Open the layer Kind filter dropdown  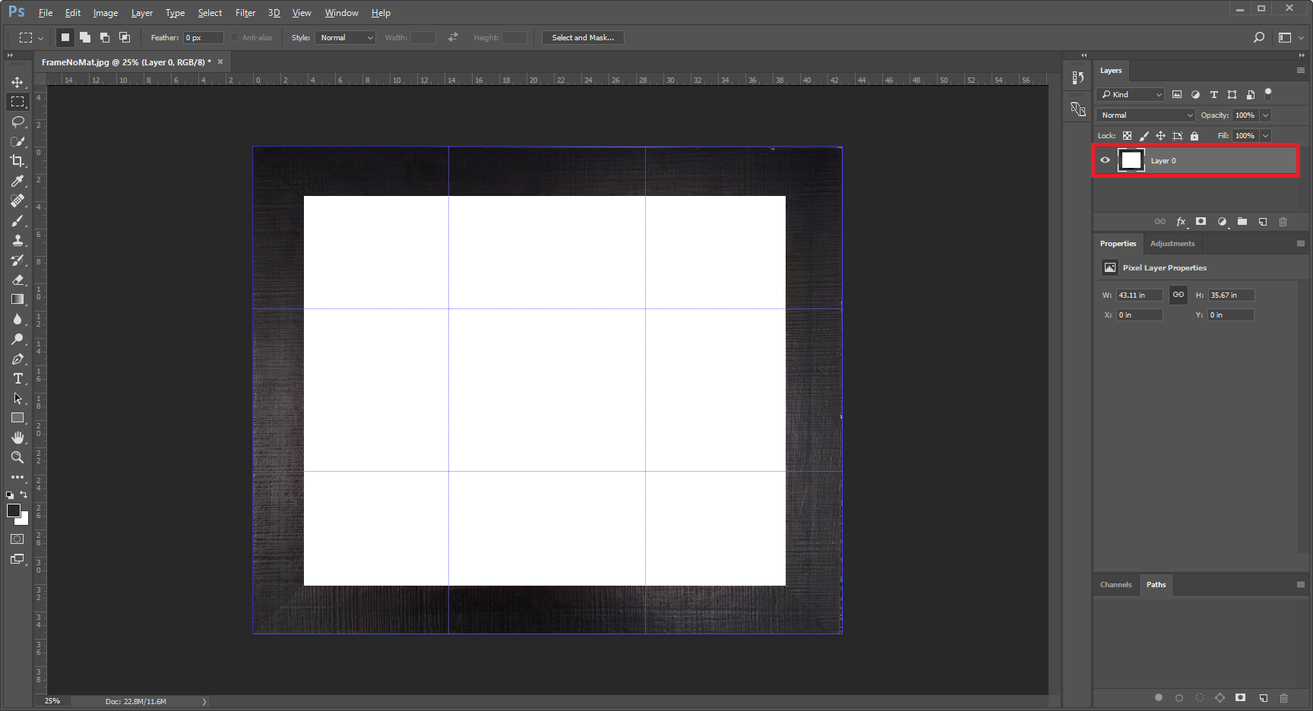(x=1131, y=94)
